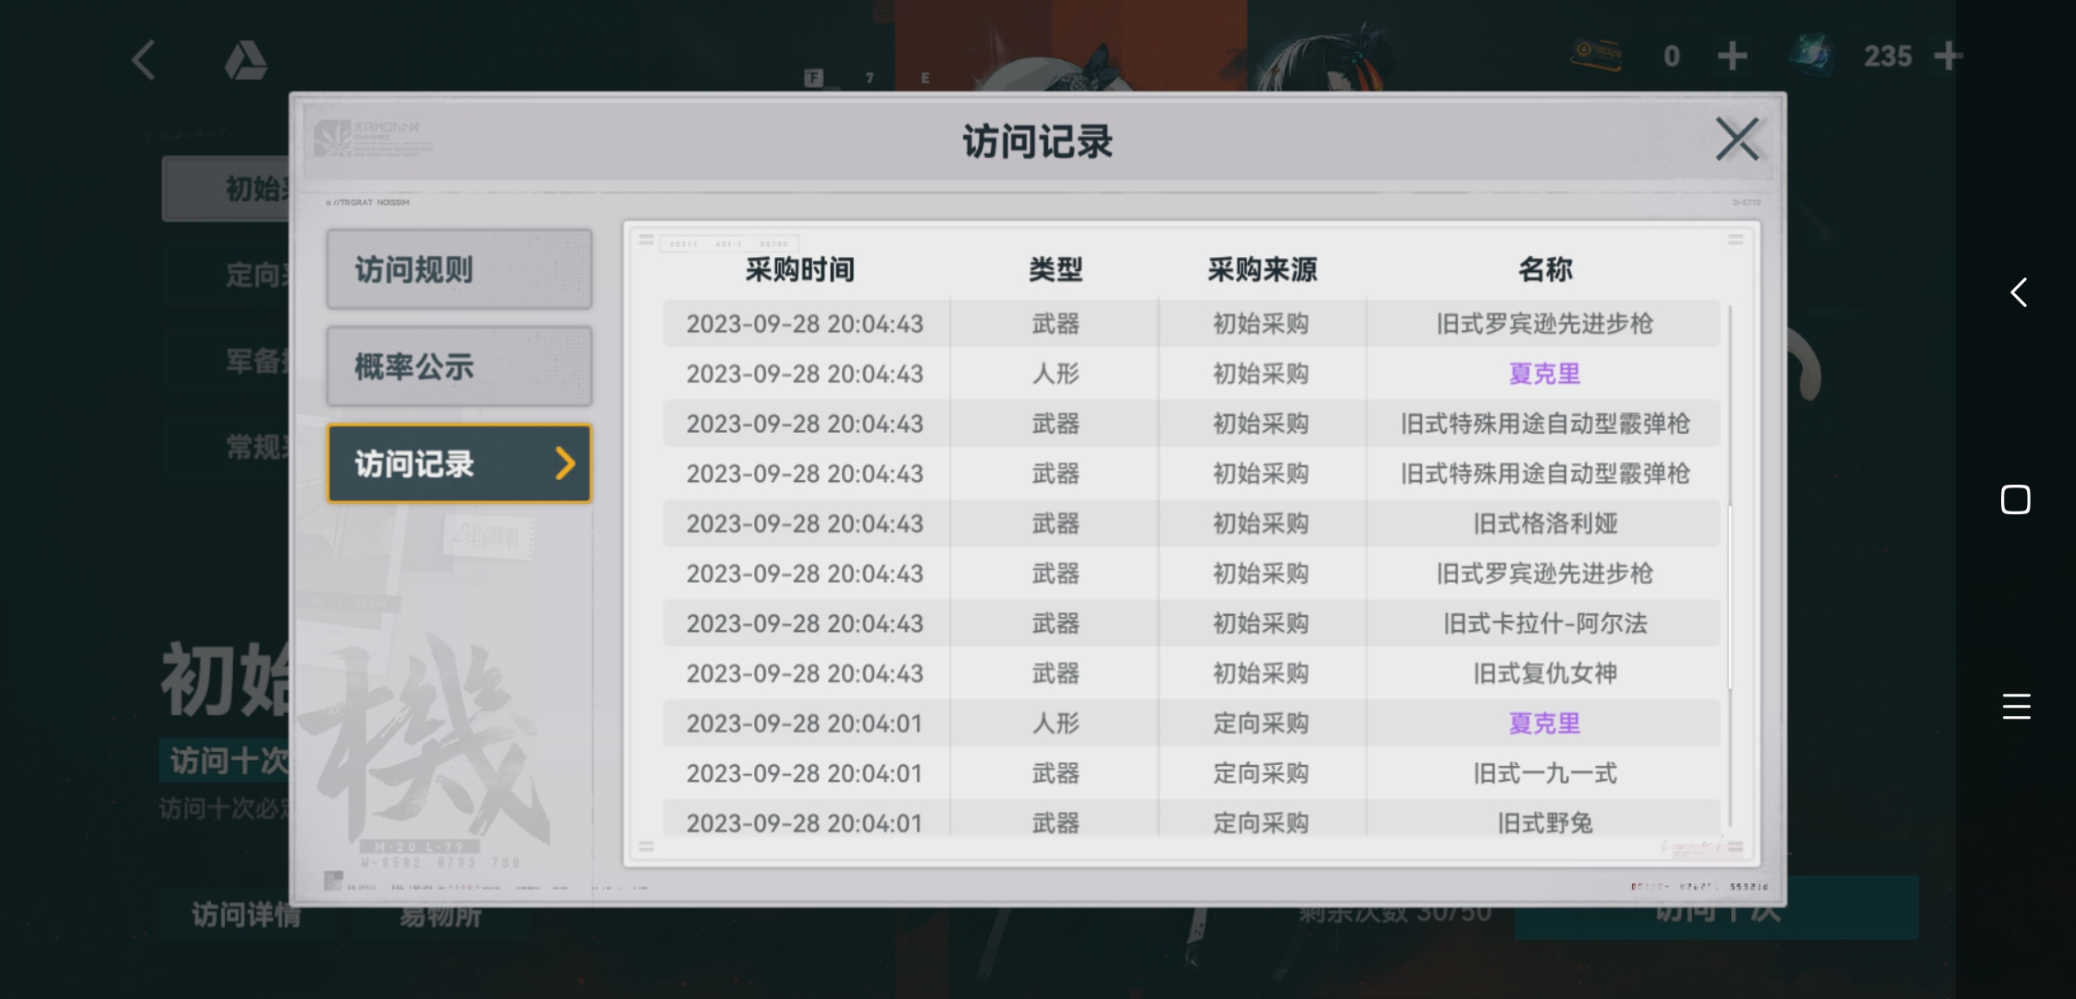The image size is (2076, 999).
Task: Click 定向采购 in the 旧式一九一式 row
Action: click(x=1261, y=773)
